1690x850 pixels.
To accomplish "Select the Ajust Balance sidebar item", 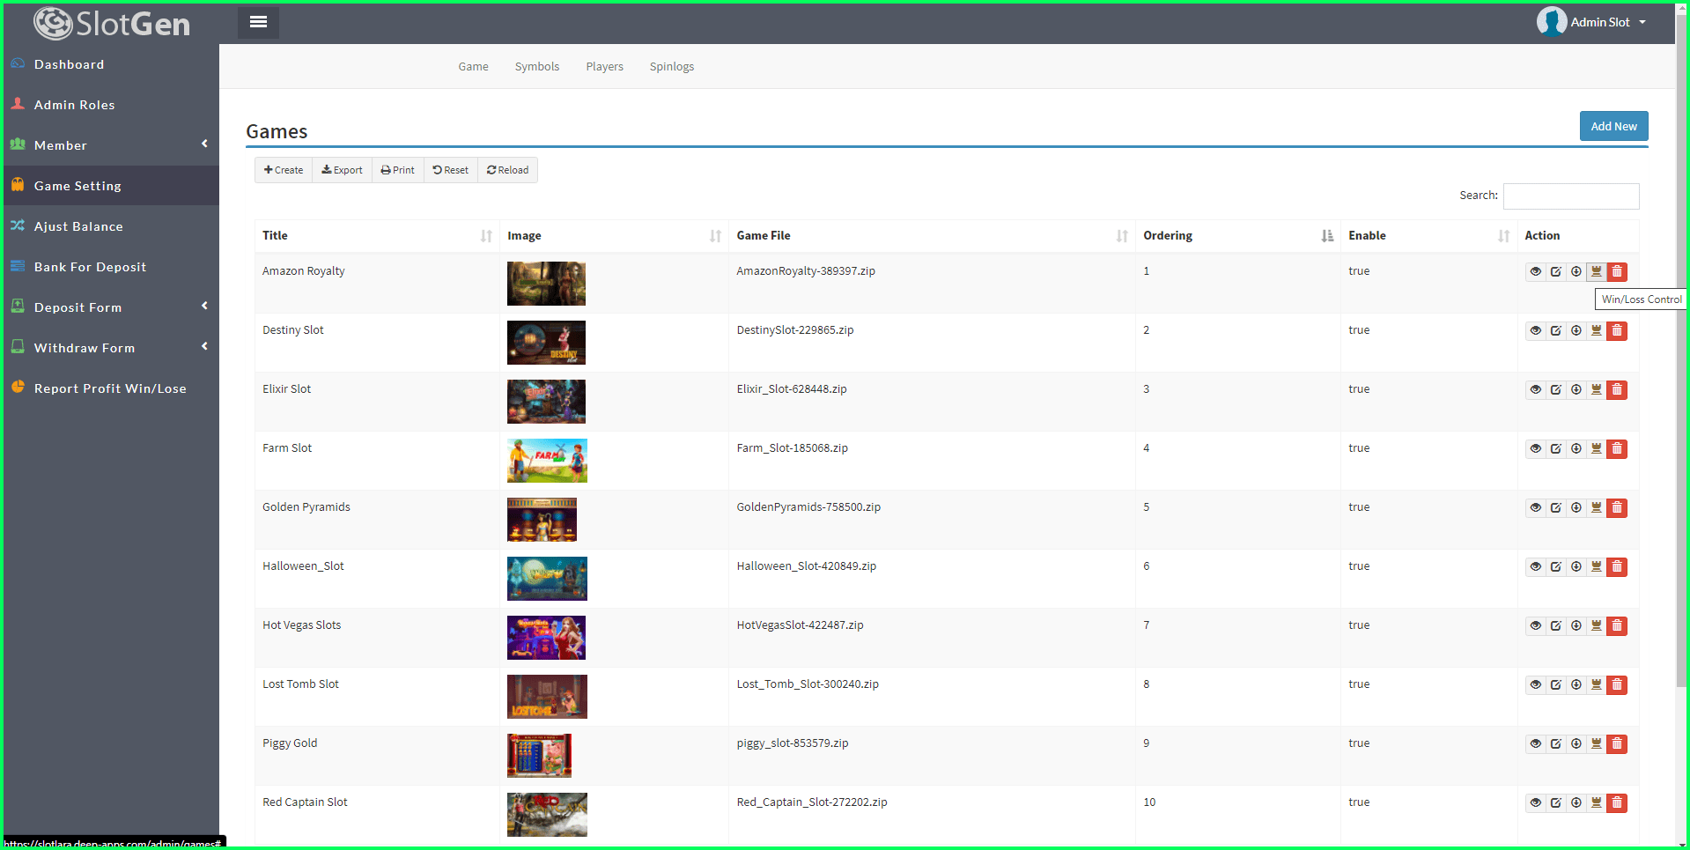I will click(77, 226).
